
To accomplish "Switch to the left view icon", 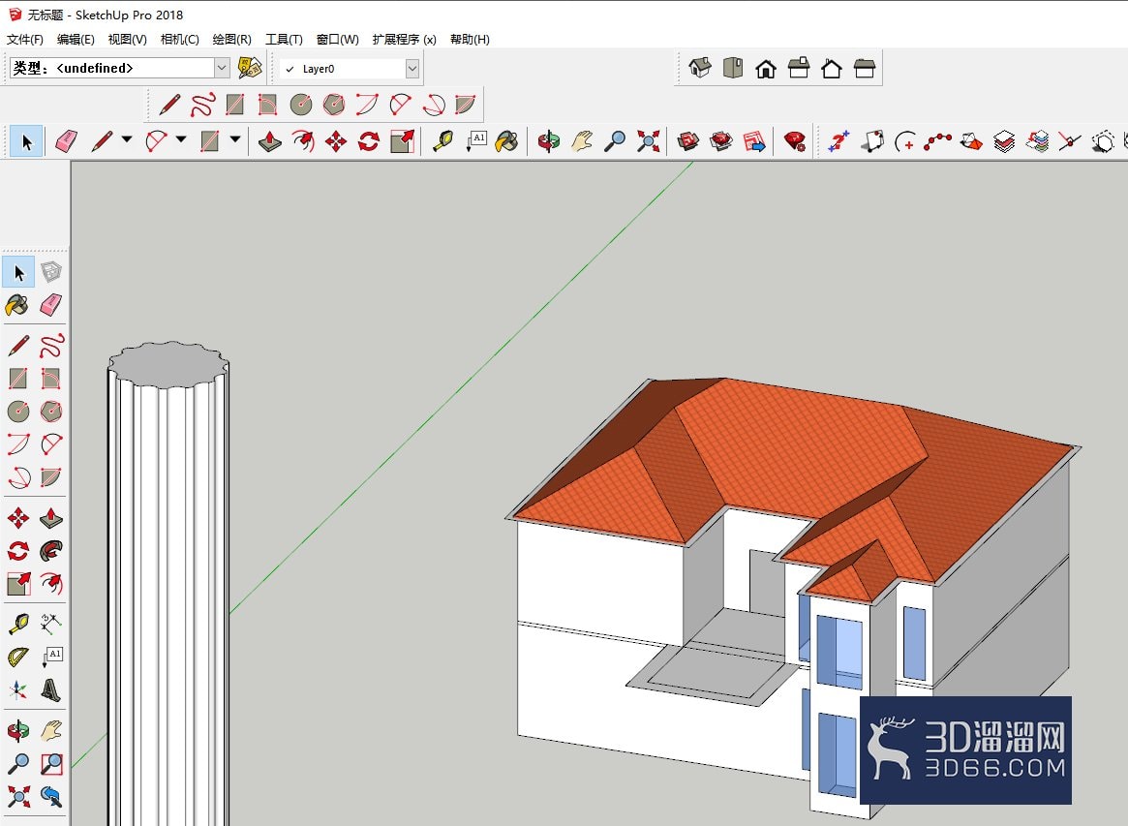I will [864, 69].
